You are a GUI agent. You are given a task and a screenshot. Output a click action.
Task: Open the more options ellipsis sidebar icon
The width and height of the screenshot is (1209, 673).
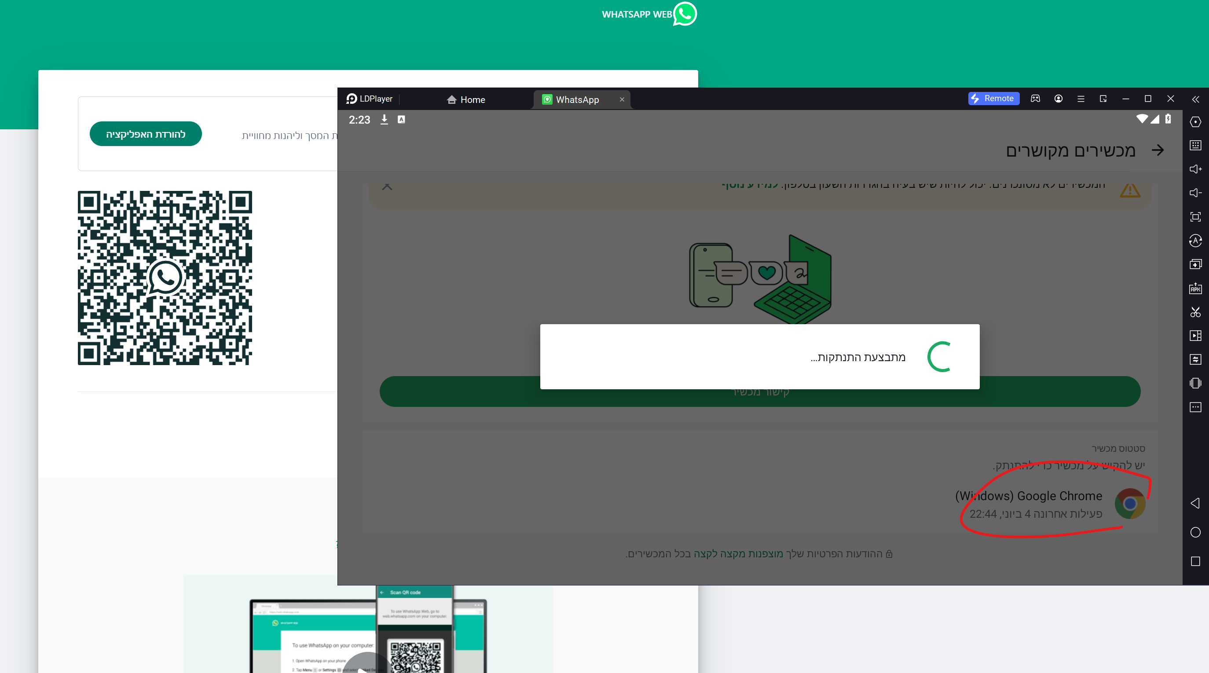(1195, 407)
